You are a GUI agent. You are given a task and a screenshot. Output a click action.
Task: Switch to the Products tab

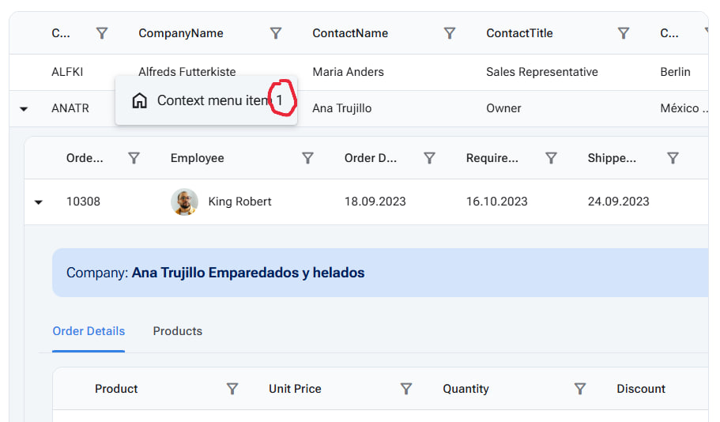(177, 331)
